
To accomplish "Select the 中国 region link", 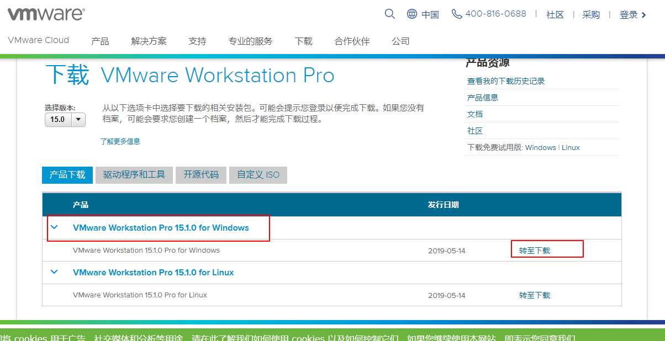I will pyautogui.click(x=430, y=15).
